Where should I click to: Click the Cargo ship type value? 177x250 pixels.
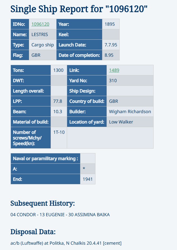(43, 45)
